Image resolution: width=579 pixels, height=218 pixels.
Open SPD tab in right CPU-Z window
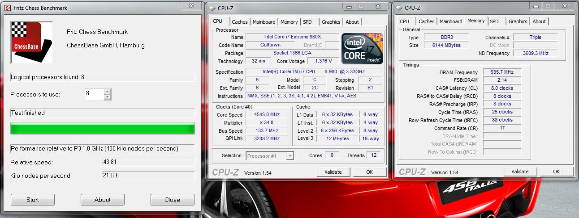(494, 21)
